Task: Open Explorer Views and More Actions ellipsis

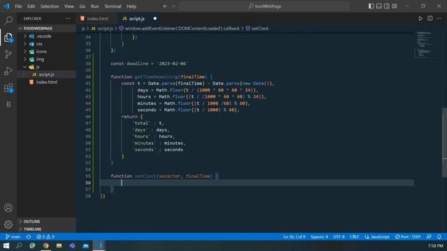Action: (x=68, y=19)
